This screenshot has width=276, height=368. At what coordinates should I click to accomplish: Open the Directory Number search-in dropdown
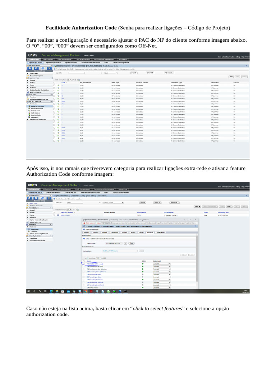[113, 202]
